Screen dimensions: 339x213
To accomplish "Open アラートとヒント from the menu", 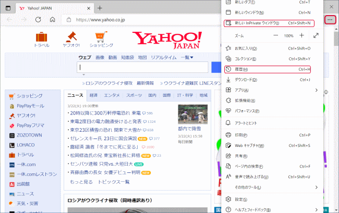I will (272, 123).
